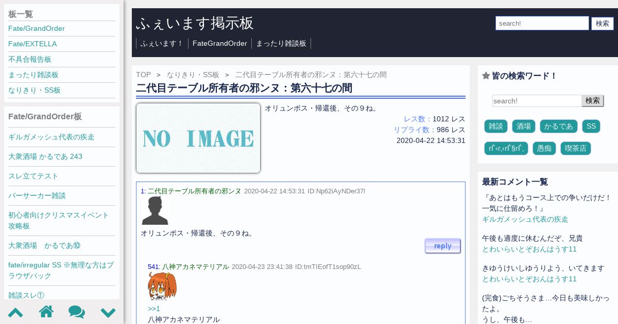This screenshot has width=618, height=324.
Task: Click post number 541: link
Action: [x=154, y=266]
